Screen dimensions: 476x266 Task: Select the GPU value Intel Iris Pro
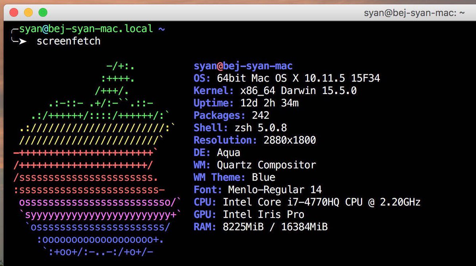point(263,214)
